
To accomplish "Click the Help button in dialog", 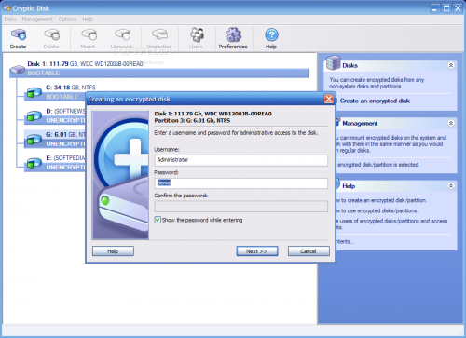I will (x=113, y=251).
